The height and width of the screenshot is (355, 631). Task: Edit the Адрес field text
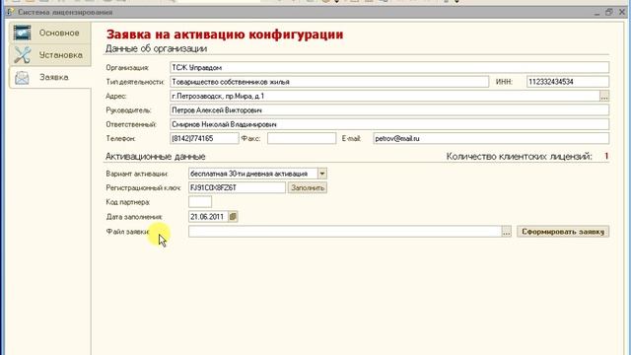click(385, 96)
